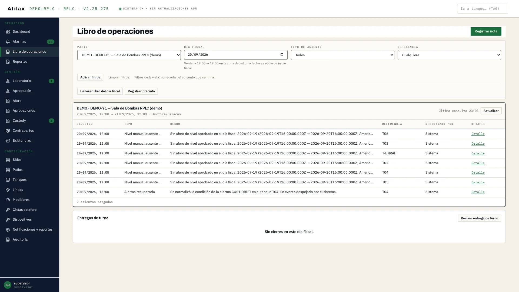Click Actualizar to refresh the log
The height and width of the screenshot is (292, 519).
click(491, 111)
